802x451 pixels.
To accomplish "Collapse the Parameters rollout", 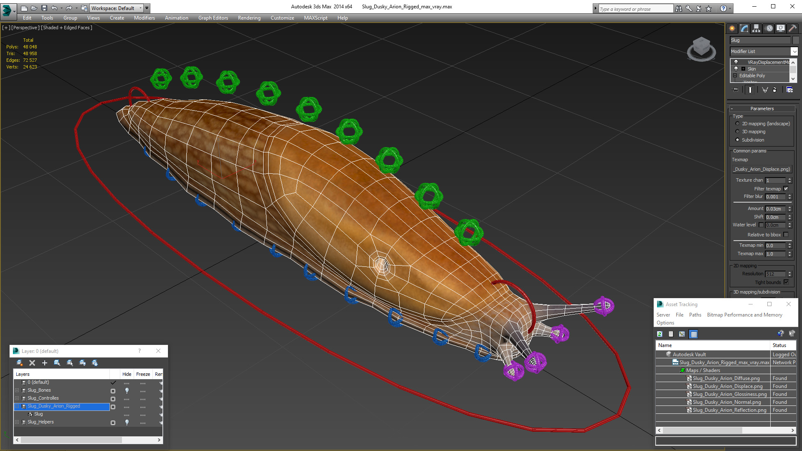I will pyautogui.click(x=762, y=109).
